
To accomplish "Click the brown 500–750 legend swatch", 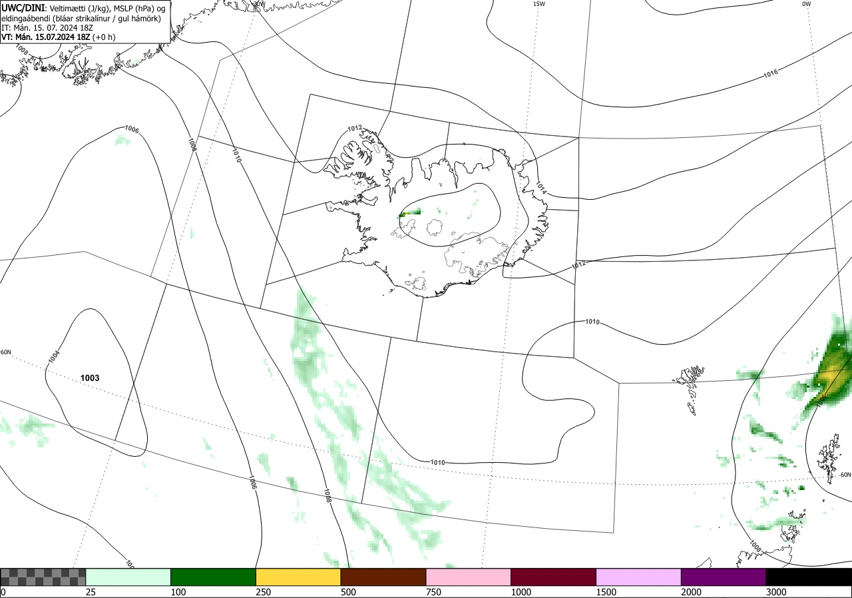I will point(383,577).
